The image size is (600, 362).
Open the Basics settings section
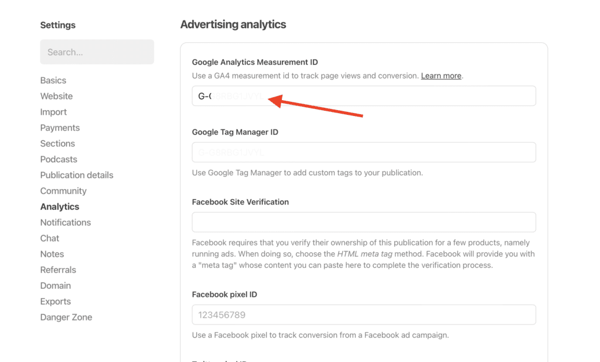coord(53,80)
